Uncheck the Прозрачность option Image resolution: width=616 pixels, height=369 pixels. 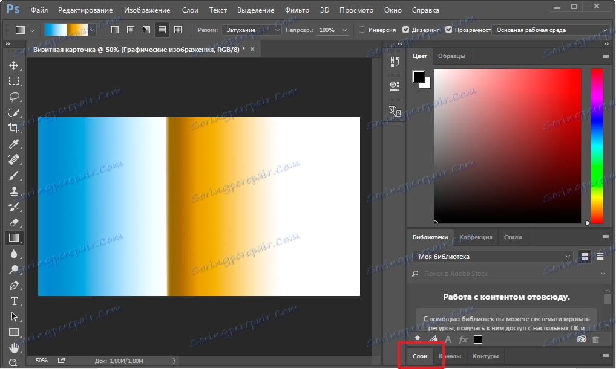449,29
